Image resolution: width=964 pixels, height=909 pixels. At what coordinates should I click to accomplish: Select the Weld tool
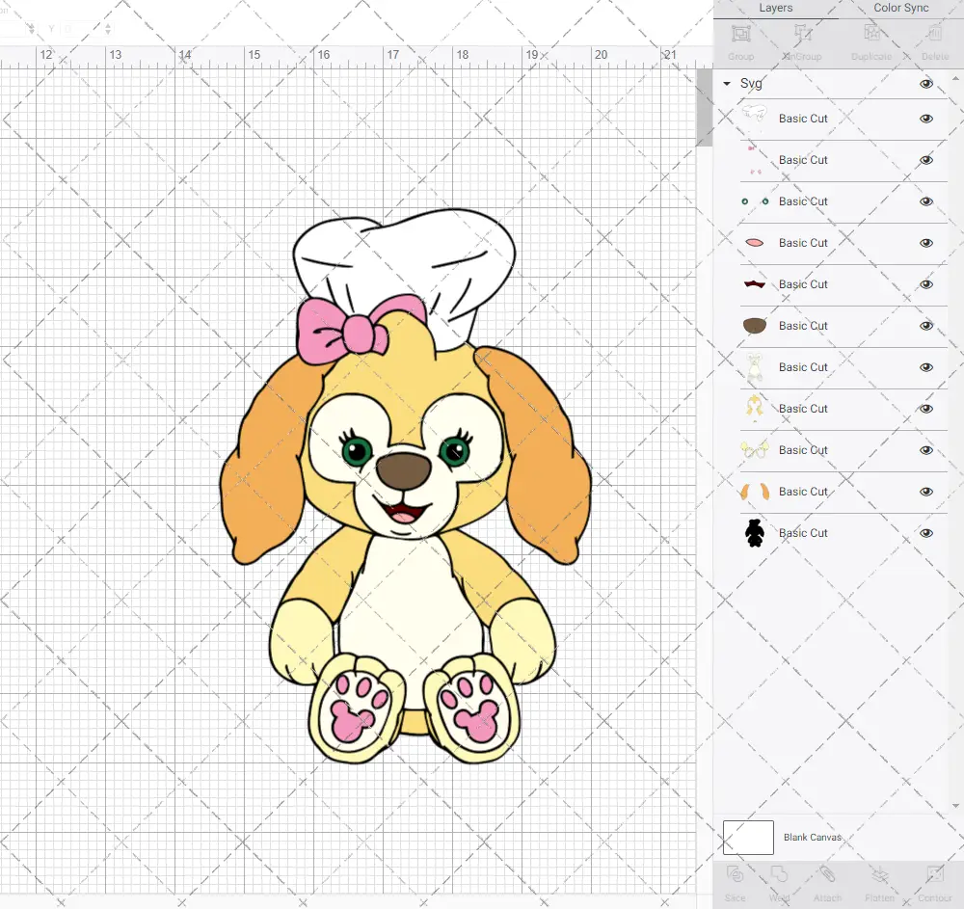pos(779,874)
